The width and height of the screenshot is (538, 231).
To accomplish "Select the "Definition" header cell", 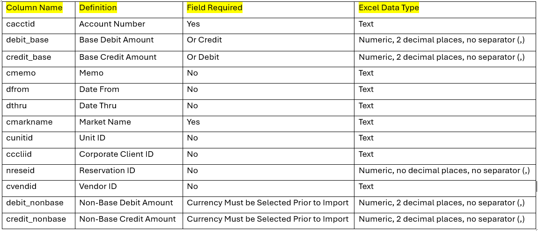I will pyautogui.click(x=98, y=7).
